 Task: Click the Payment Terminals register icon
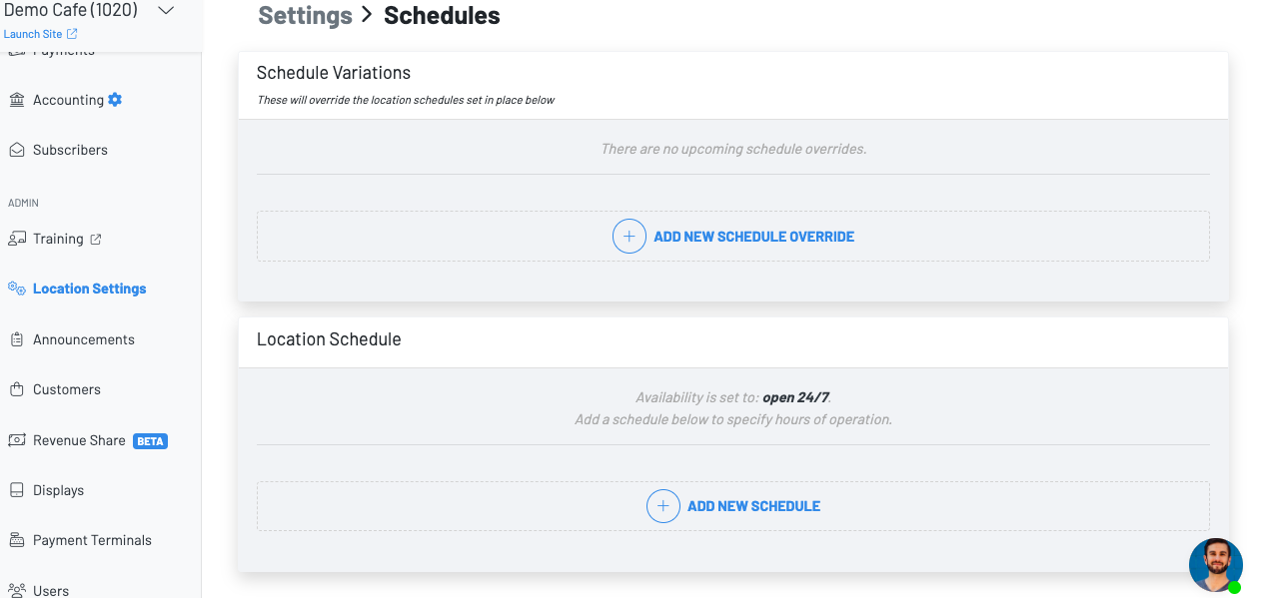click(16, 540)
